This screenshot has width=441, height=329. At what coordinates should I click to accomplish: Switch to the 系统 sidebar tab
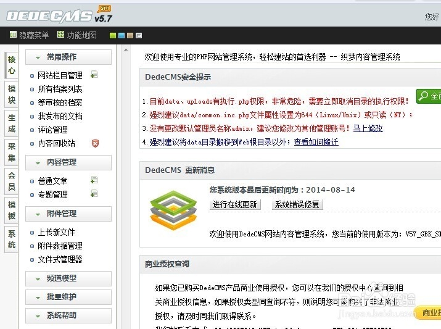tap(12, 239)
